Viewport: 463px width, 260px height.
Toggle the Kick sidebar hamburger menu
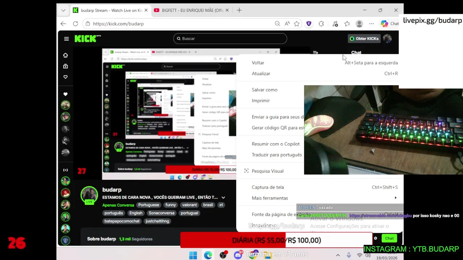point(67,39)
